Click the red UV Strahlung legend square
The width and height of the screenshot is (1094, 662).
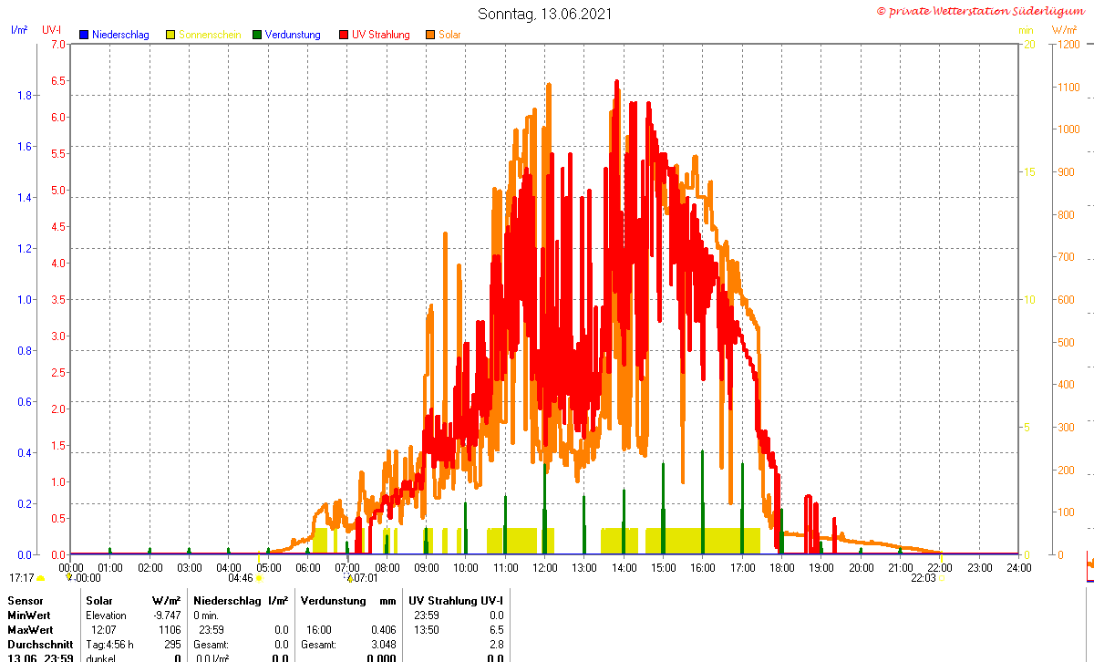[344, 35]
